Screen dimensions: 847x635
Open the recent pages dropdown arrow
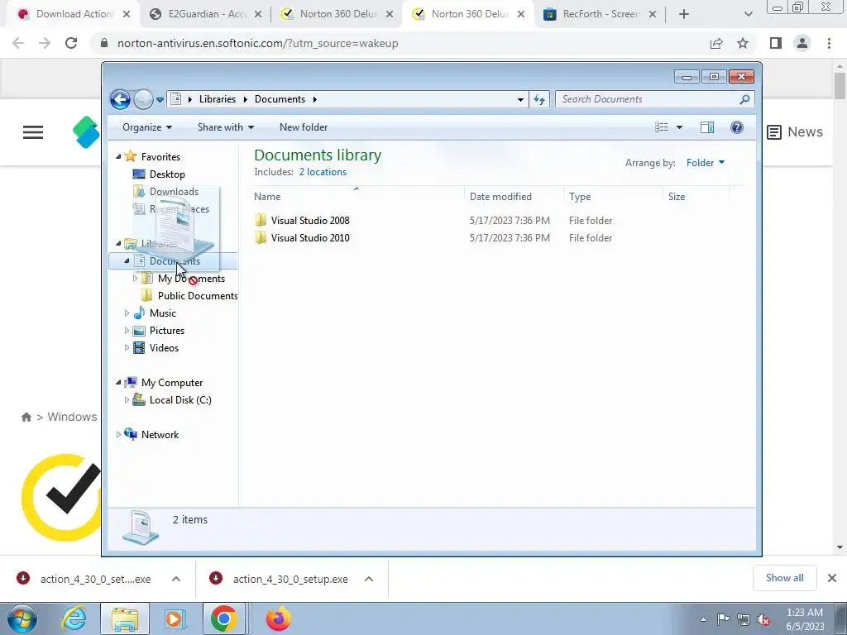click(160, 100)
